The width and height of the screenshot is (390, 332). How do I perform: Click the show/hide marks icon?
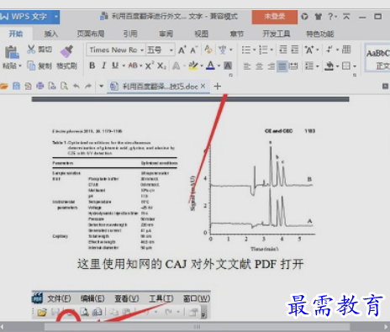[329, 50]
